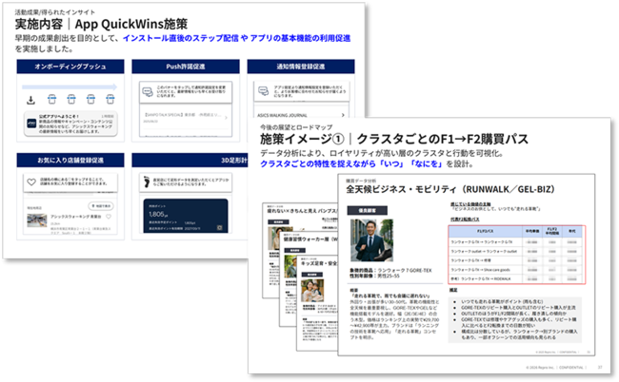Click the mother and child photo on the キッズ slide
This screenshot has height=382, width=619.
point(312,290)
